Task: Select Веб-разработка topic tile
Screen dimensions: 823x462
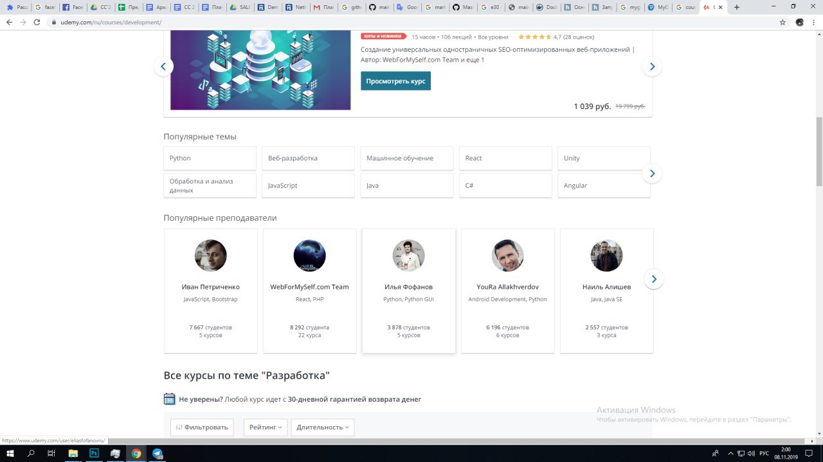Action: (x=309, y=158)
